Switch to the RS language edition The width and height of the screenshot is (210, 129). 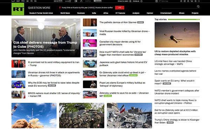point(35,1)
